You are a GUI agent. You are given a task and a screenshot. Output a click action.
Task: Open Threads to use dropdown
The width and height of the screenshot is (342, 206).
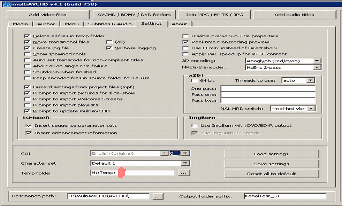310,80
